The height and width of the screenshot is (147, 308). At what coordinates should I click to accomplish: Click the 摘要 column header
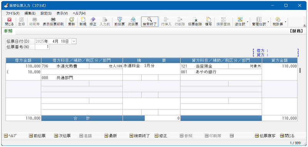tap(151, 60)
